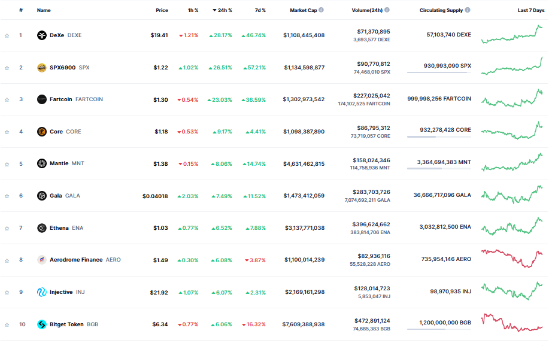
Task: Sort table by the Price column
Action: point(162,10)
